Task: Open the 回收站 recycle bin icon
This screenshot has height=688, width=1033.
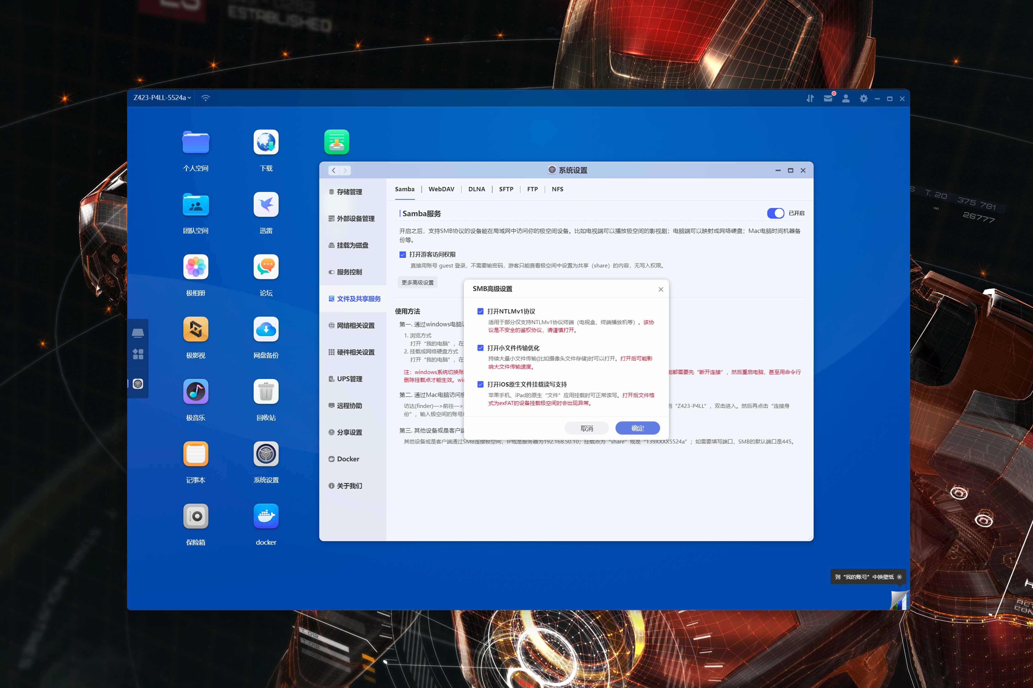Action: (266, 391)
